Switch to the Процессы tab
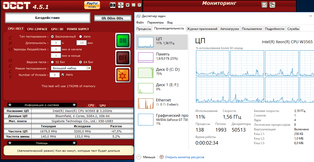 pyautogui.click(x=144, y=29)
